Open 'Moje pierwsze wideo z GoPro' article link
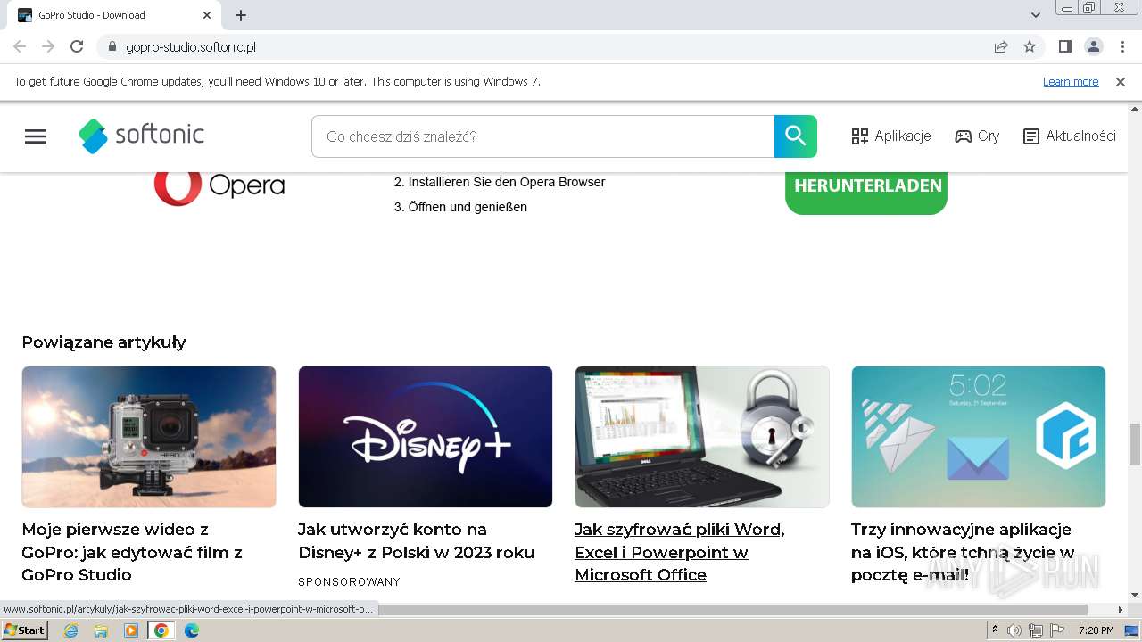The height and width of the screenshot is (642, 1142). tap(132, 552)
